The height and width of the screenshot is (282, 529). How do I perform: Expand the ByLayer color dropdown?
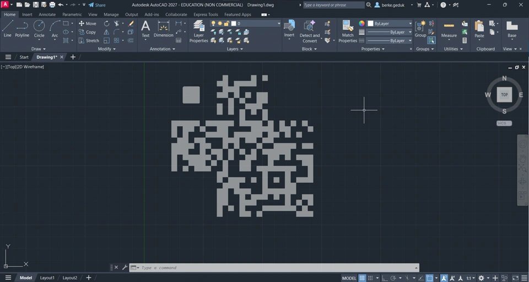390,24
